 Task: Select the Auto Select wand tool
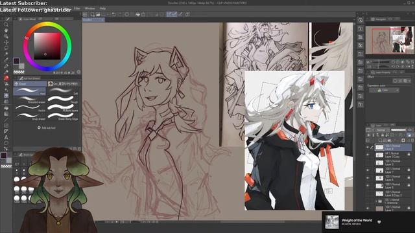[x=6, y=54]
